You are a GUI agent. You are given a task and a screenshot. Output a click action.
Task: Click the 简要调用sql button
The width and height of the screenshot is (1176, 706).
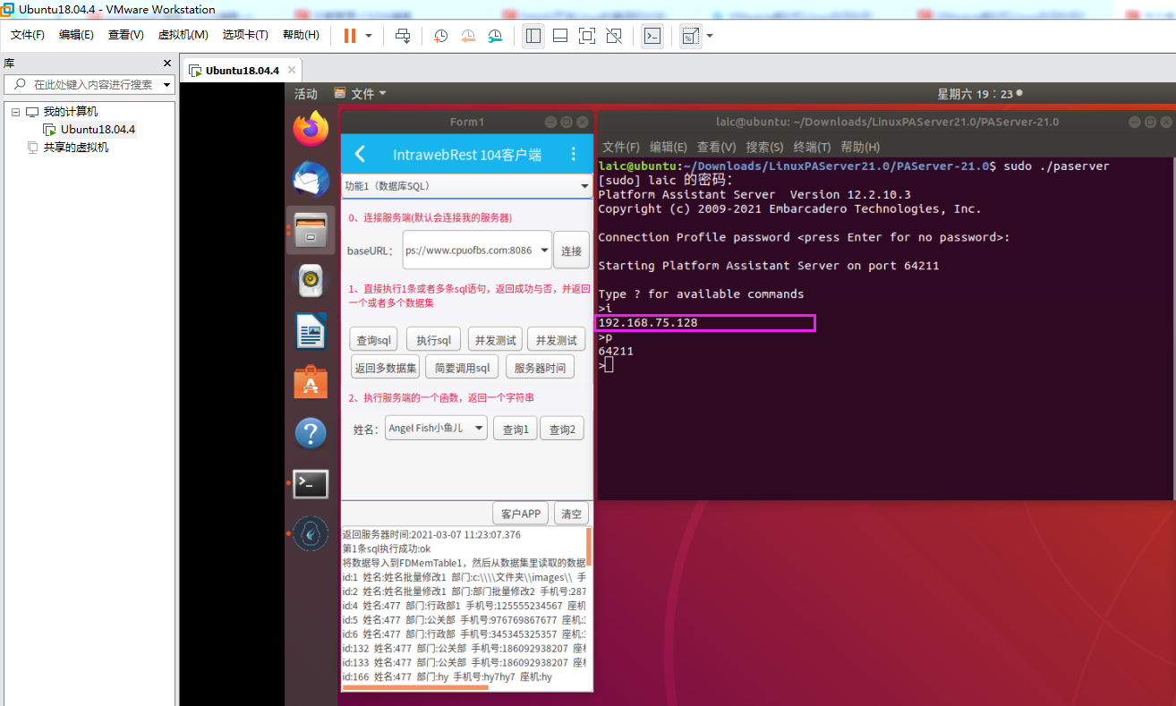[461, 368]
